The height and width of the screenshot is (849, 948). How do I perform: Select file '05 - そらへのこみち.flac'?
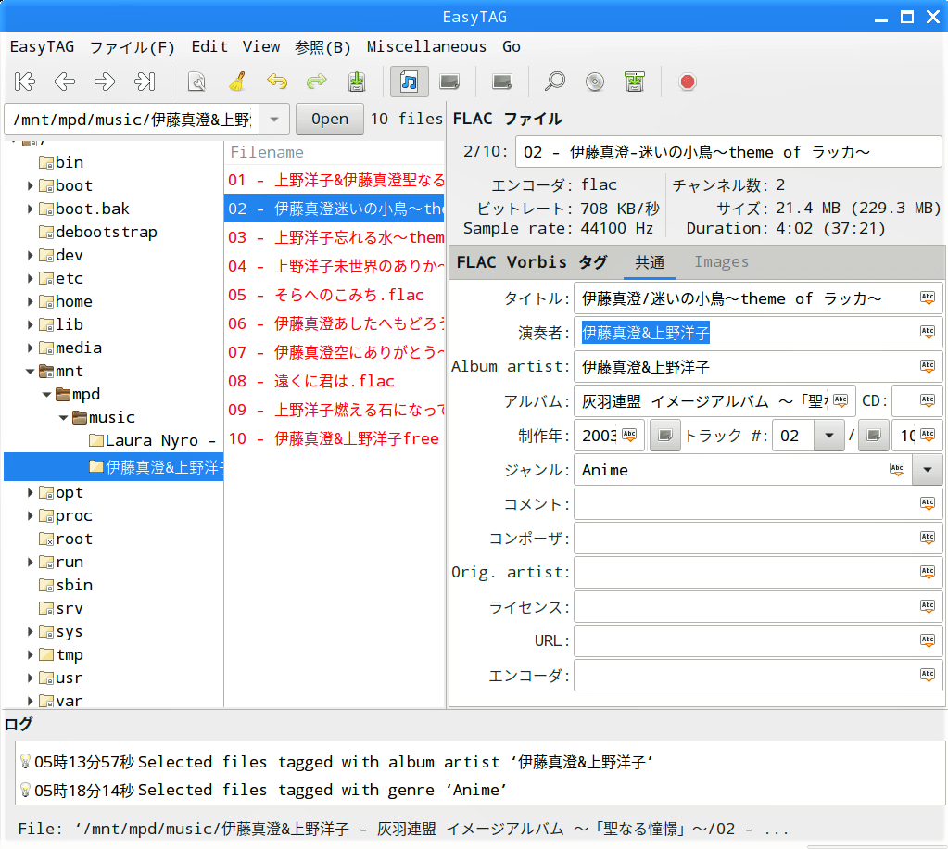(x=335, y=295)
